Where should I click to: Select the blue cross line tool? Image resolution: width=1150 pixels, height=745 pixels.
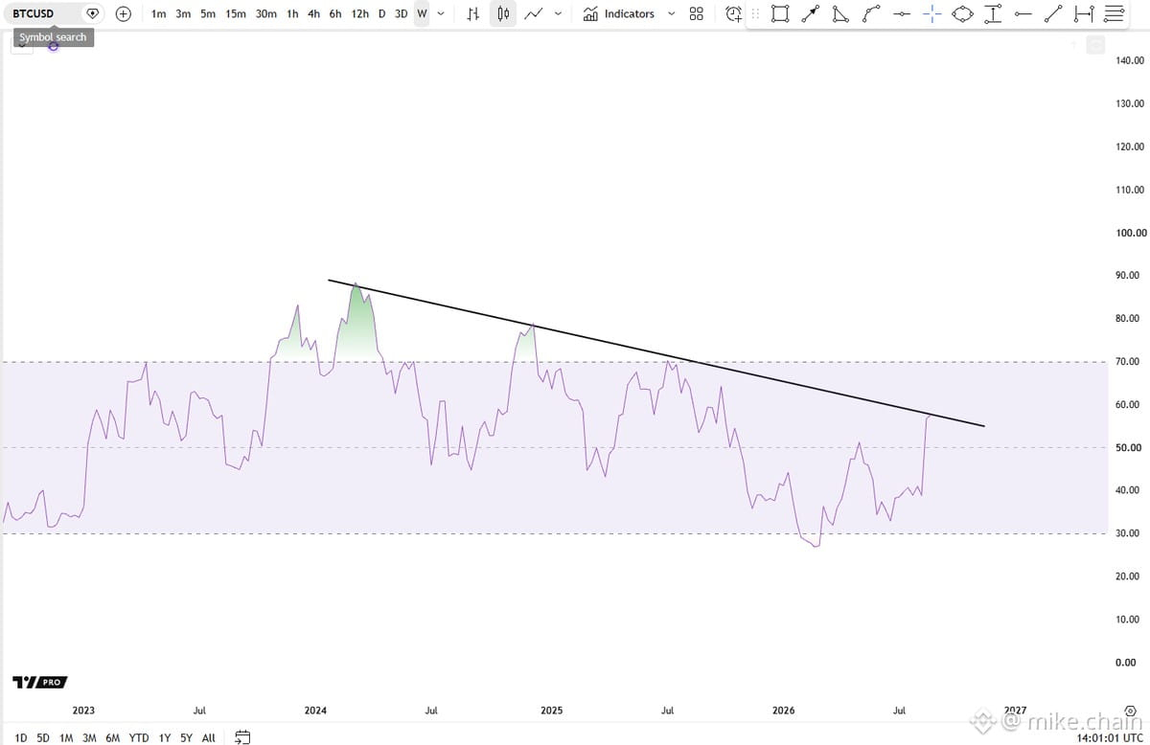pyautogui.click(x=931, y=14)
